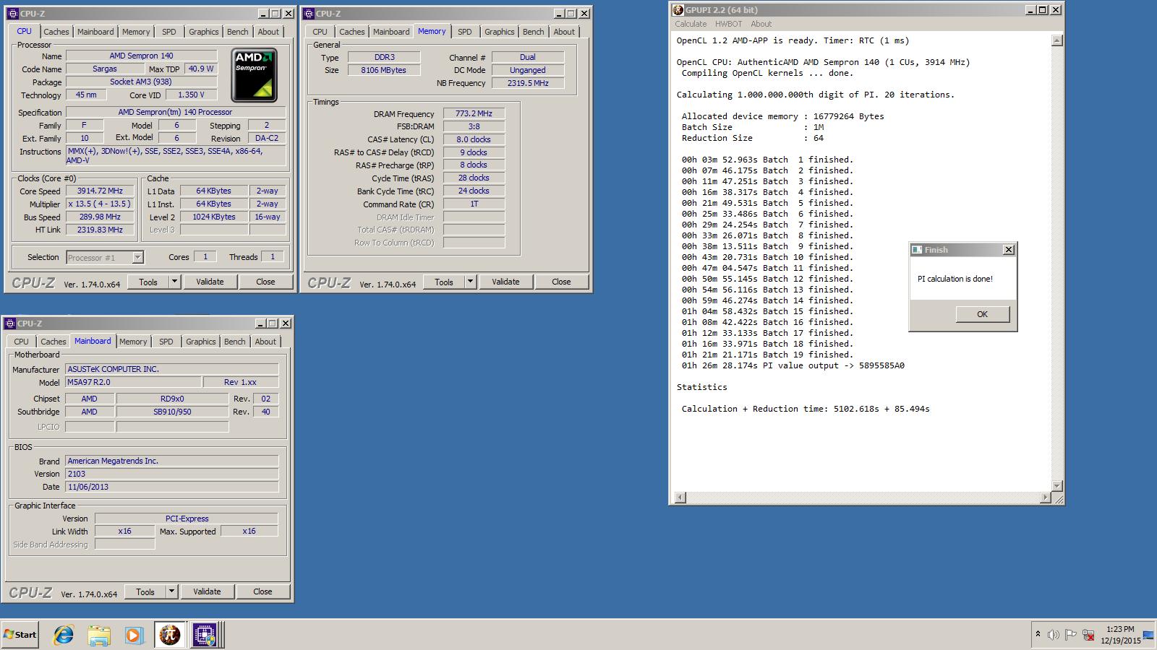The width and height of the screenshot is (1157, 650).
Task: Click Validate in CPU-Z CPU window
Action: tap(210, 282)
